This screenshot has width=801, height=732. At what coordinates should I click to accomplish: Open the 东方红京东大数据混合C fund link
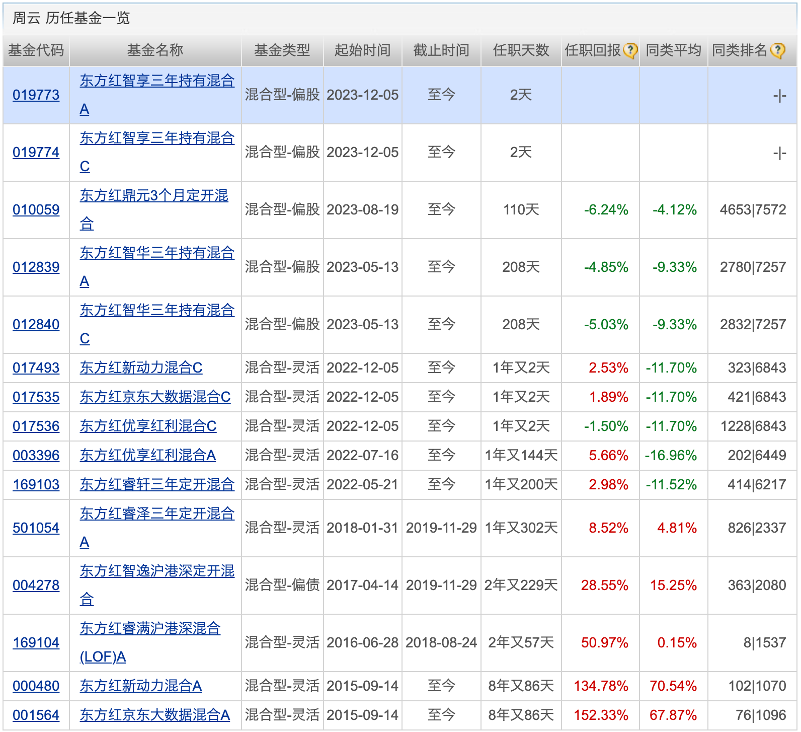(155, 397)
